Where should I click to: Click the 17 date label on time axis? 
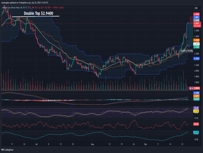(12, 144)
